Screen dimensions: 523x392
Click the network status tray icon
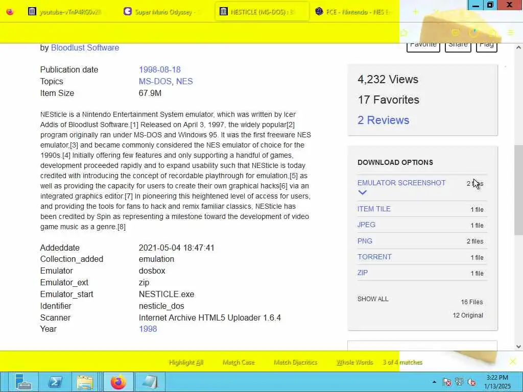(x=459, y=382)
